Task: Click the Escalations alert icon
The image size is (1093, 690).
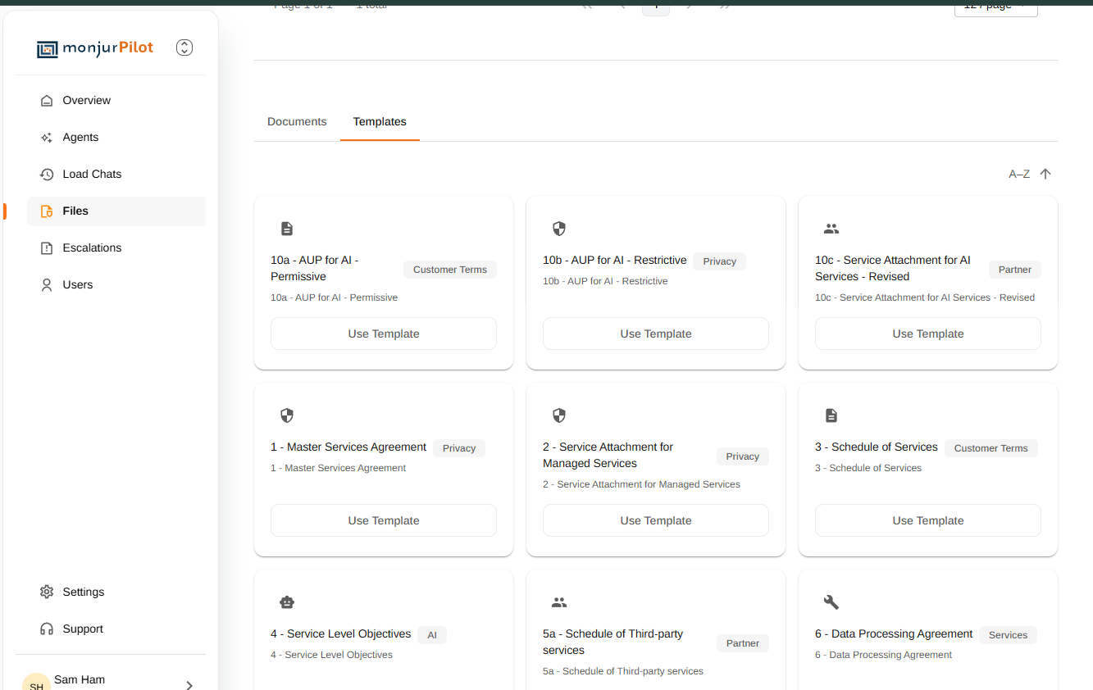Action: [x=47, y=248]
